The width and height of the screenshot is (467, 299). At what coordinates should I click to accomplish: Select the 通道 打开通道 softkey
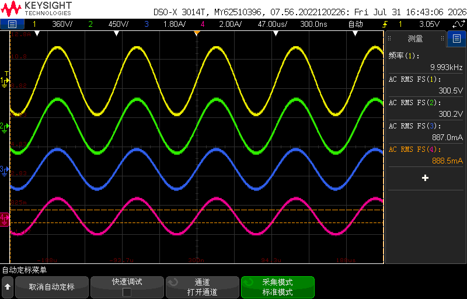coord(203,287)
